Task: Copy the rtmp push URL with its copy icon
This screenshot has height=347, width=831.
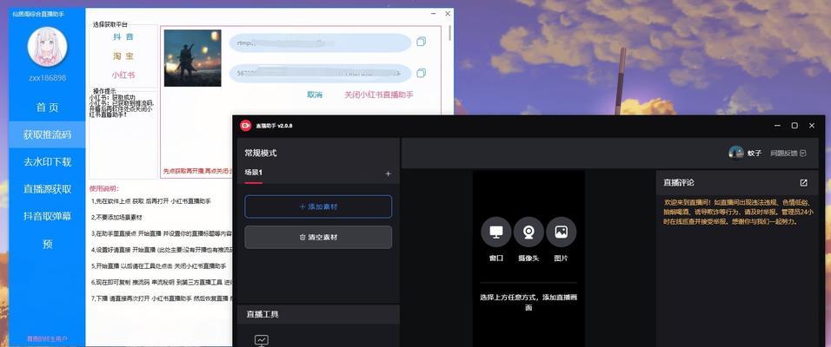Action: [422, 42]
